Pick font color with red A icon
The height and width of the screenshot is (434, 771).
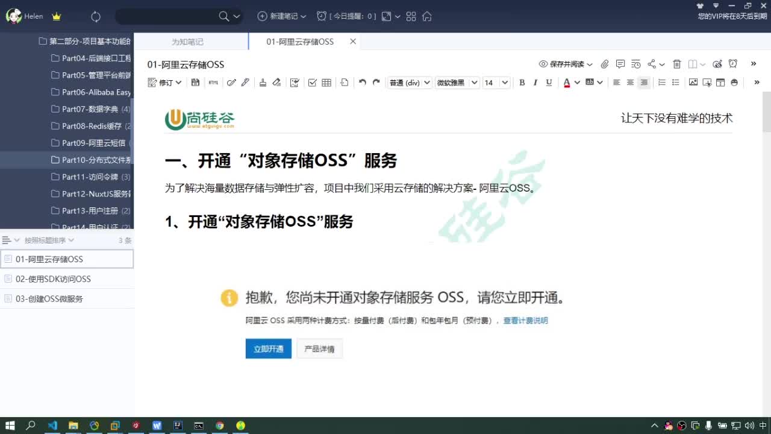567,83
